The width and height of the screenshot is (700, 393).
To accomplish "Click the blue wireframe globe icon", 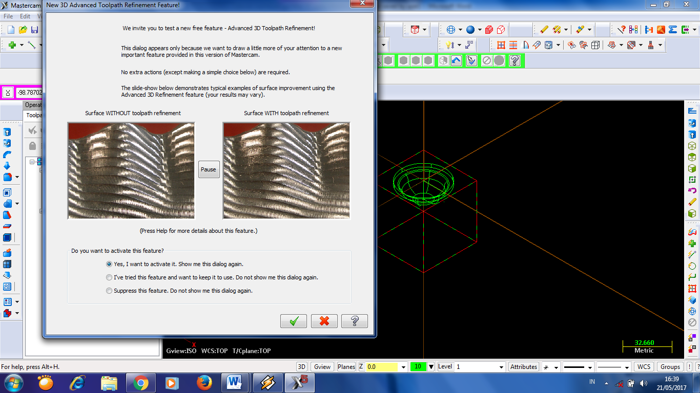I will [451, 30].
